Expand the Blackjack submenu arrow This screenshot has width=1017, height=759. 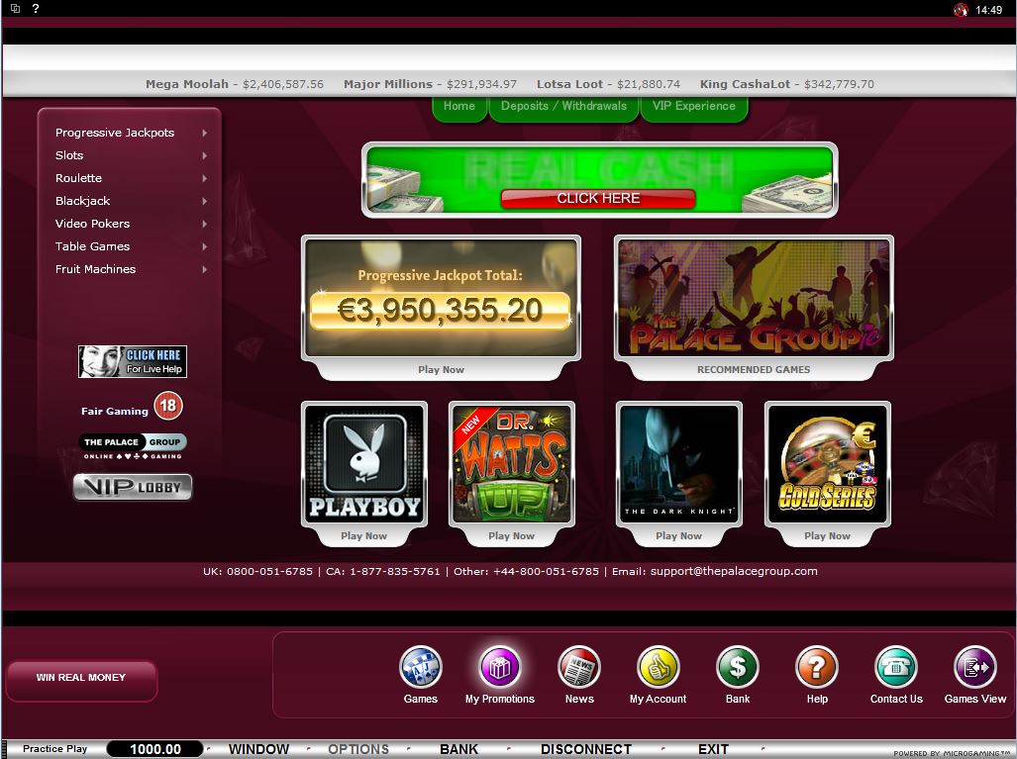point(204,201)
